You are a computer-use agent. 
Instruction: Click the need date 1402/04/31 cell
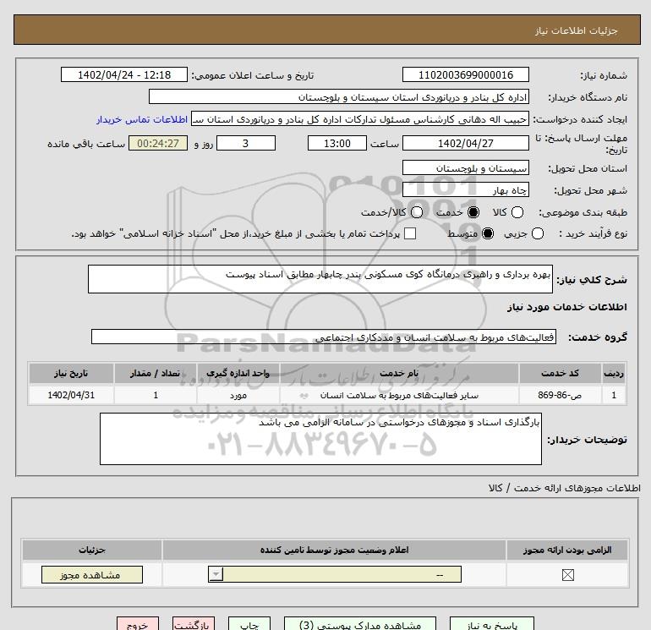click(x=71, y=395)
